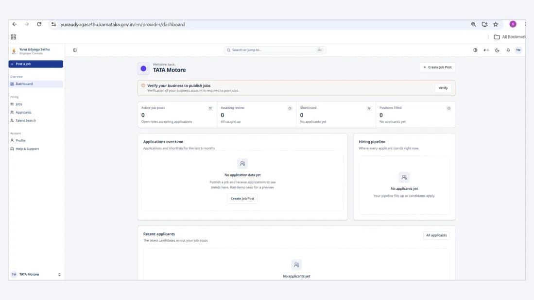Click the Search or jump to field

[x=275, y=50]
